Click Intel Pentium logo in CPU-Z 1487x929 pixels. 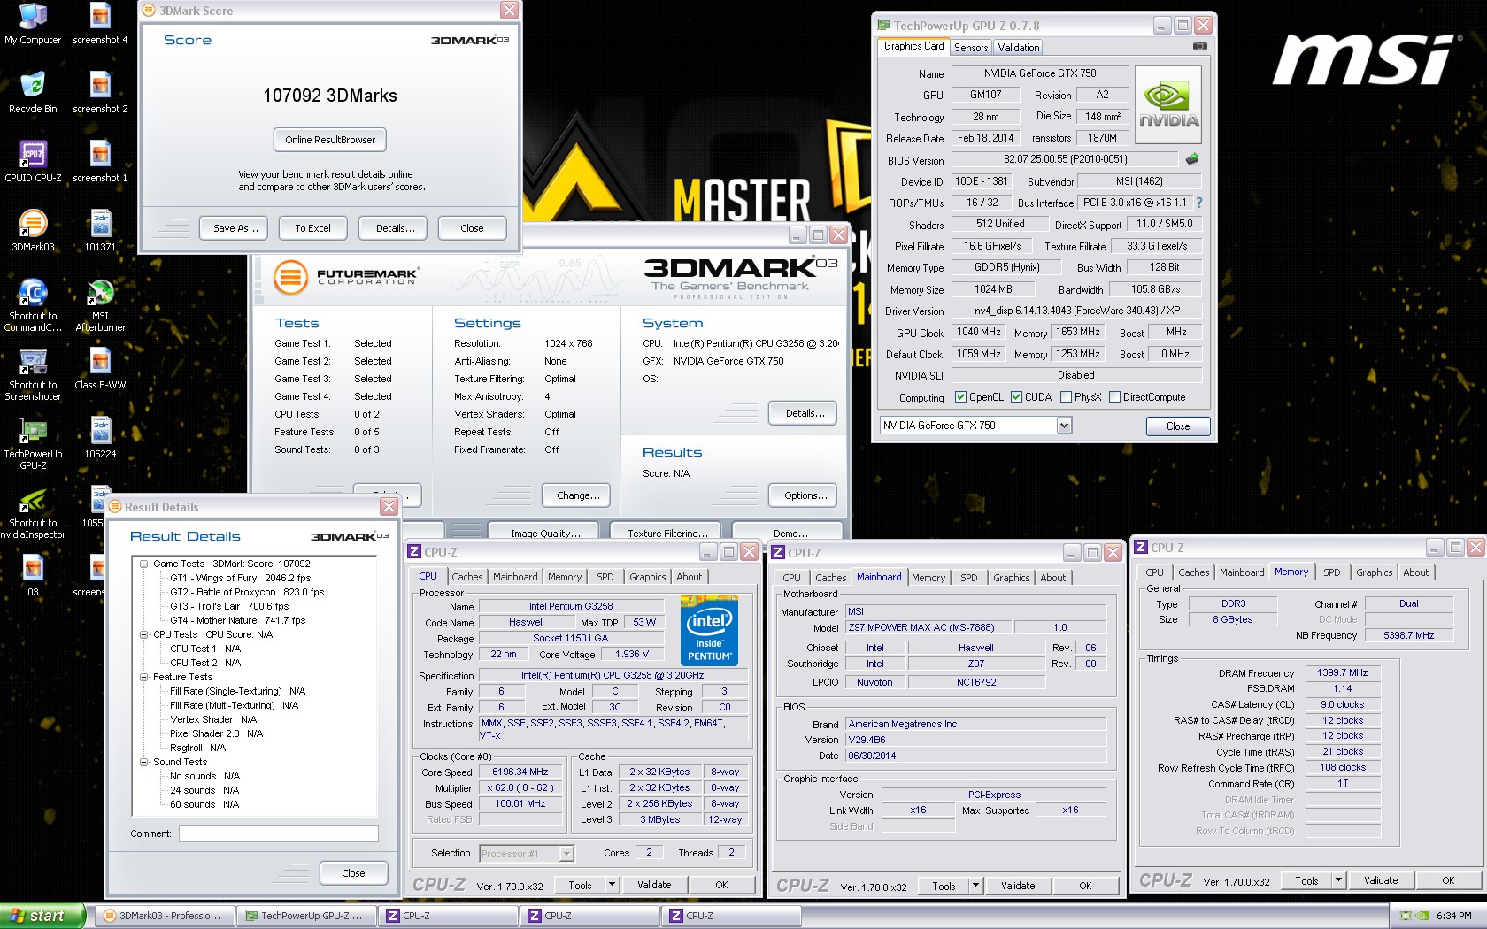pos(709,630)
